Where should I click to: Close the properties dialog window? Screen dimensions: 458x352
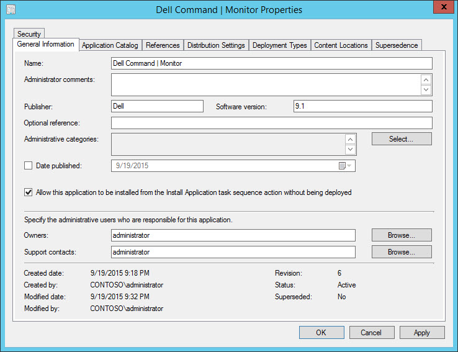(441, 9)
